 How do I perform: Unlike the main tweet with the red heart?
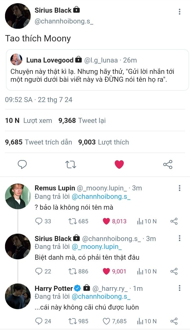(x=119, y=165)
